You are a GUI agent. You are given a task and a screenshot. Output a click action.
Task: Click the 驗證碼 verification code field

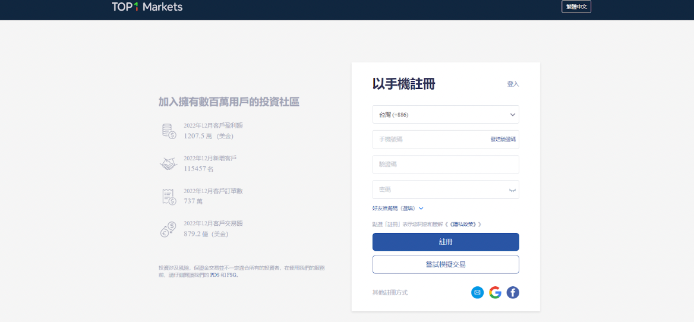(446, 165)
